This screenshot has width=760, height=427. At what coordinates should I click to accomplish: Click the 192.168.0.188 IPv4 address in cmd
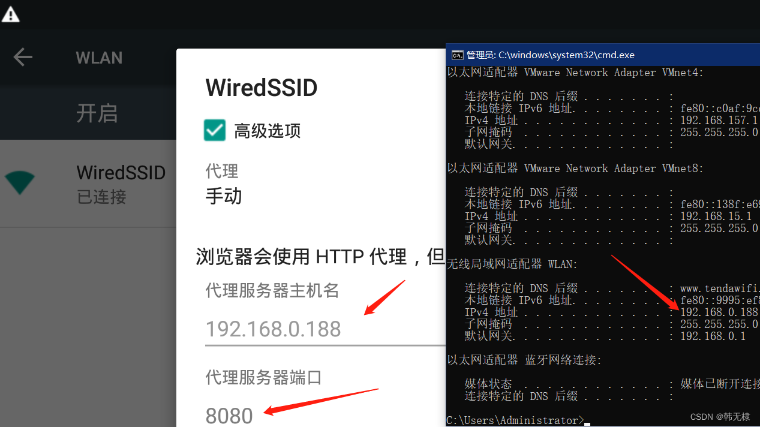(719, 312)
